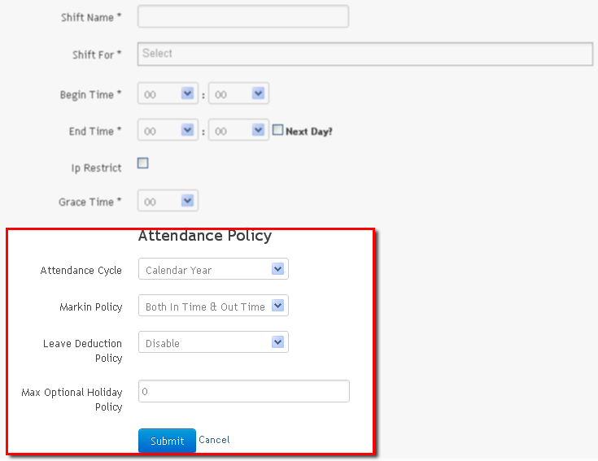Screen dimensions: 598x461
Task: Click the Begin Time label
Action: click(90, 95)
